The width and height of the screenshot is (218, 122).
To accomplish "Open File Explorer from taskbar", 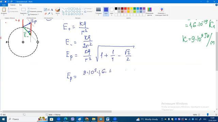I will (94, 119).
